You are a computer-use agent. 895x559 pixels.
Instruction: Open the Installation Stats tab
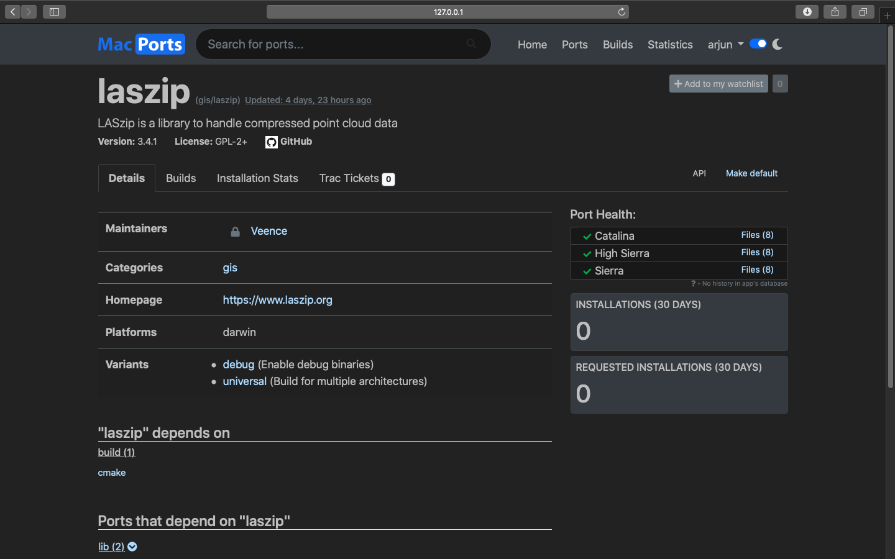tap(257, 178)
